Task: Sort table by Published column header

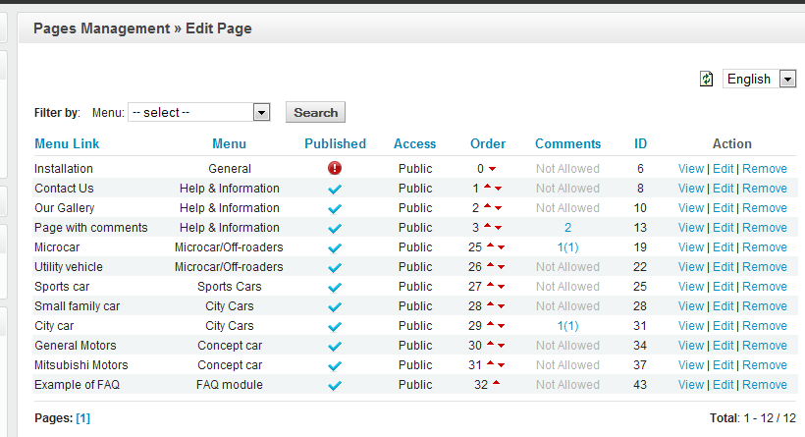Action: tap(335, 143)
